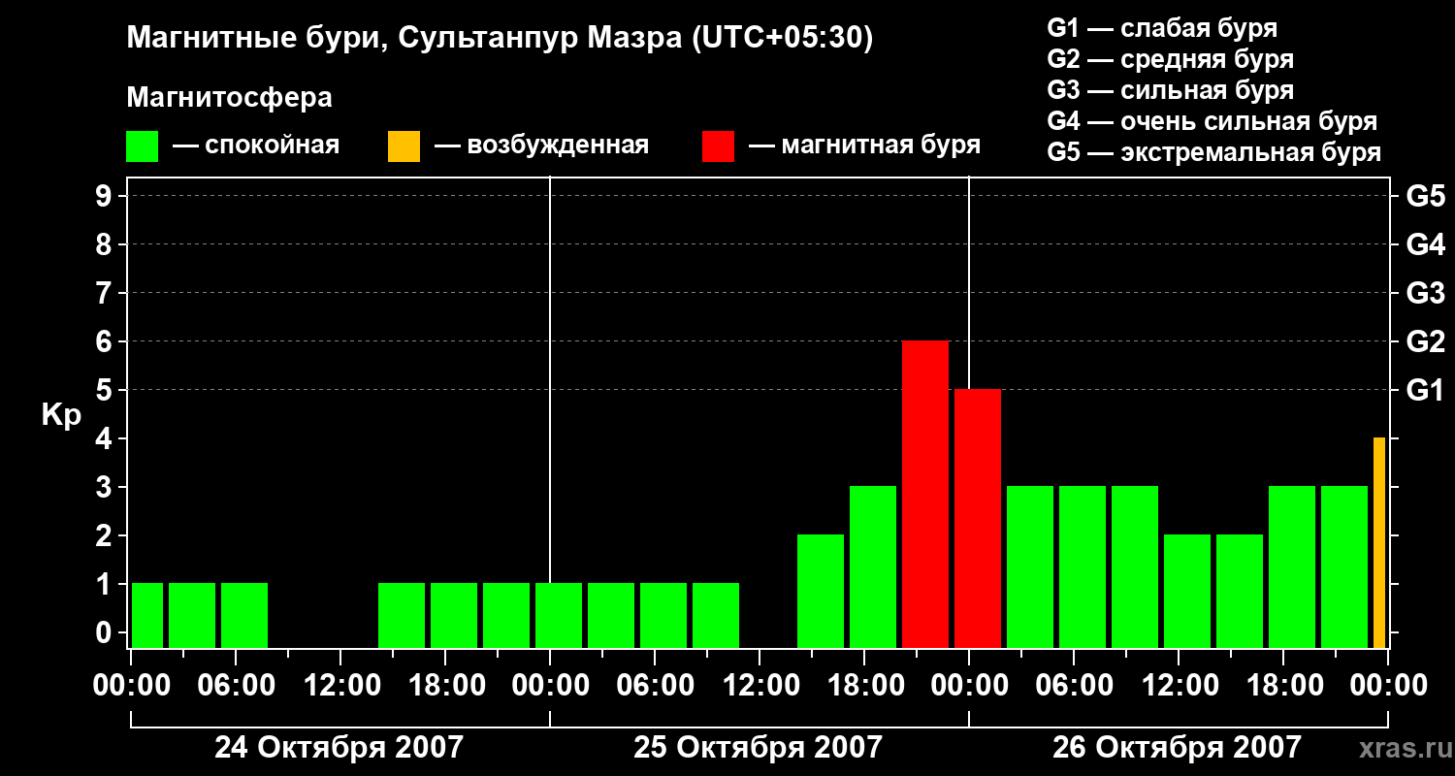Click the green 'спокойная' legend swatch
The height and width of the screenshot is (776, 1455).
142,146
